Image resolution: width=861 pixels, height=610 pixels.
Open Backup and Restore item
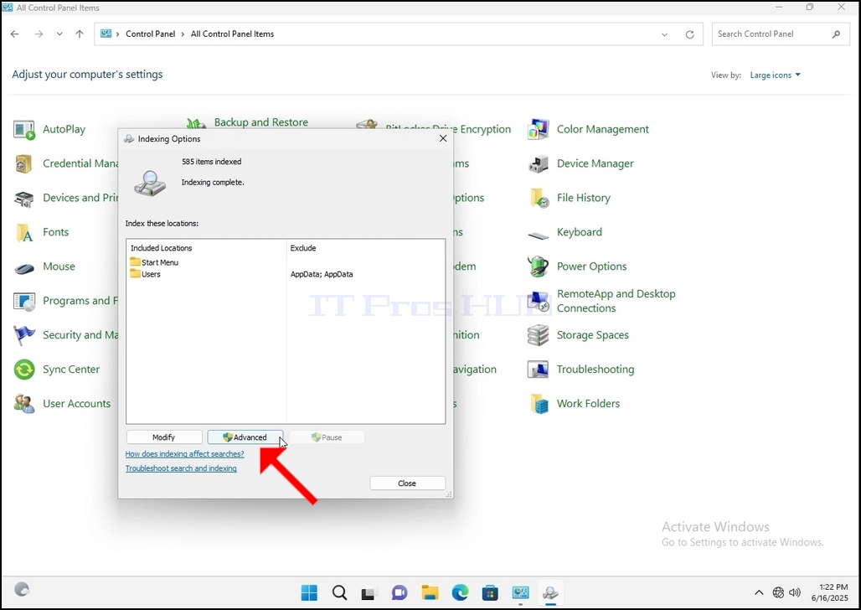260,122
